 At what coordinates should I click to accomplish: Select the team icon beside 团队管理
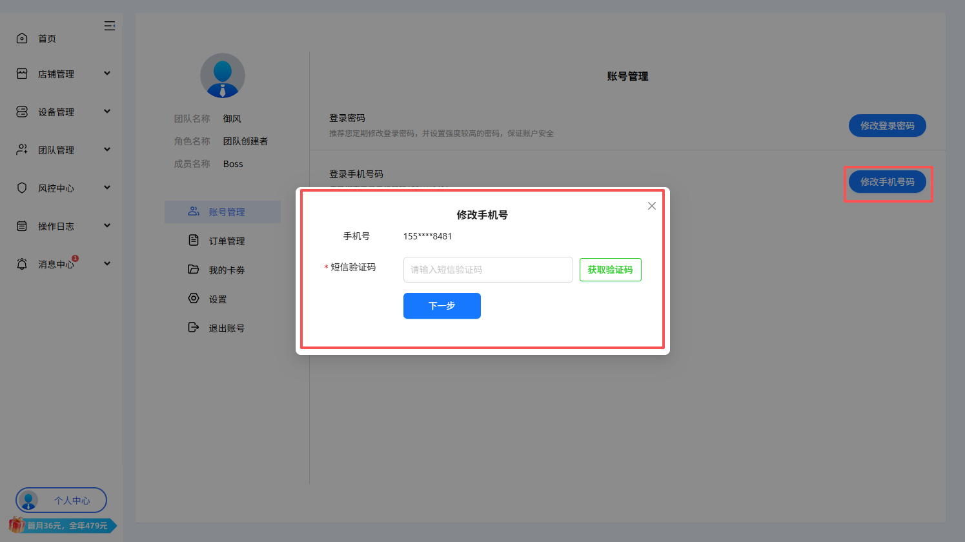click(23, 149)
